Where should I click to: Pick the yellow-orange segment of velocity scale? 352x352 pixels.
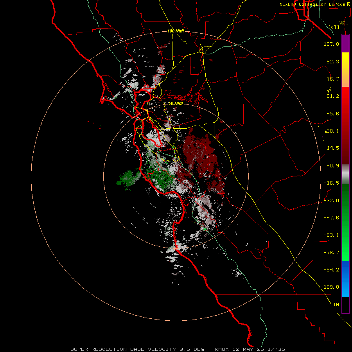(345, 70)
